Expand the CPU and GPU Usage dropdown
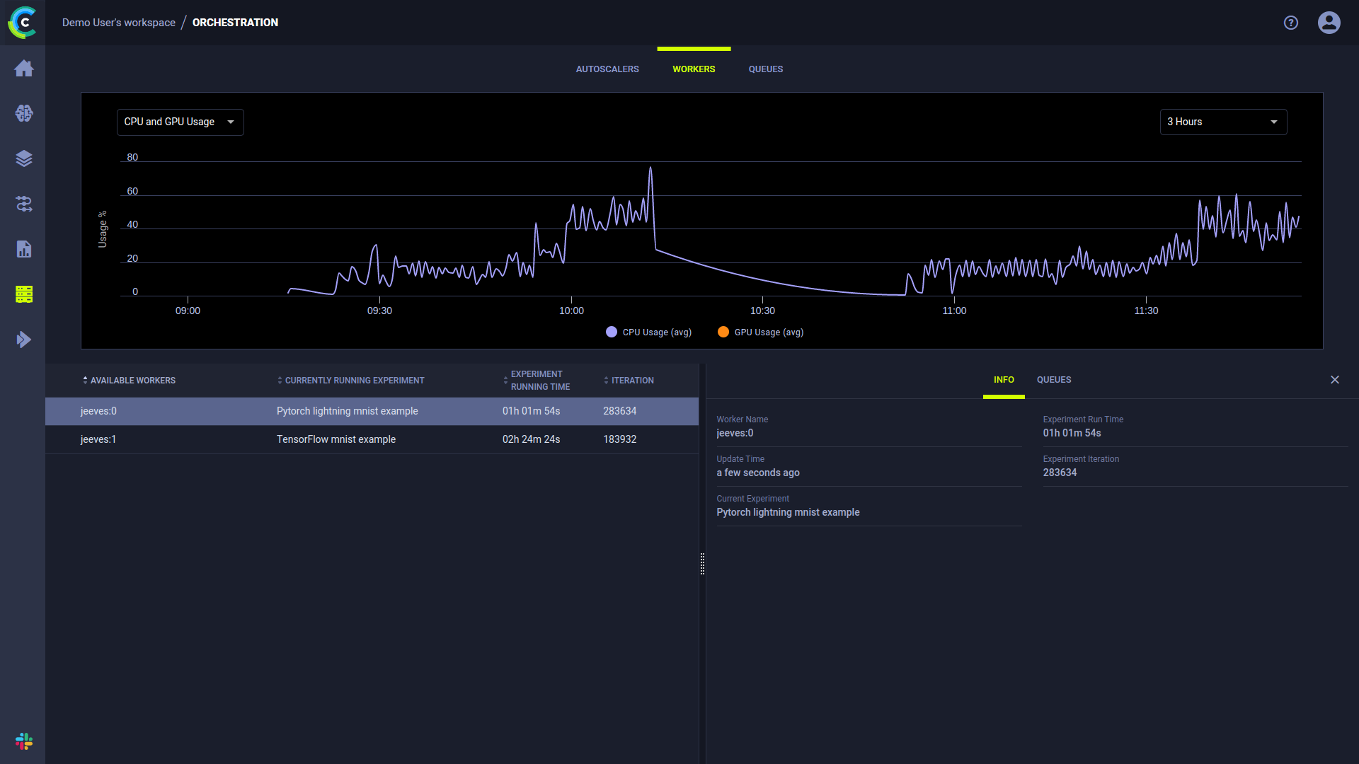1359x764 pixels. click(x=180, y=122)
